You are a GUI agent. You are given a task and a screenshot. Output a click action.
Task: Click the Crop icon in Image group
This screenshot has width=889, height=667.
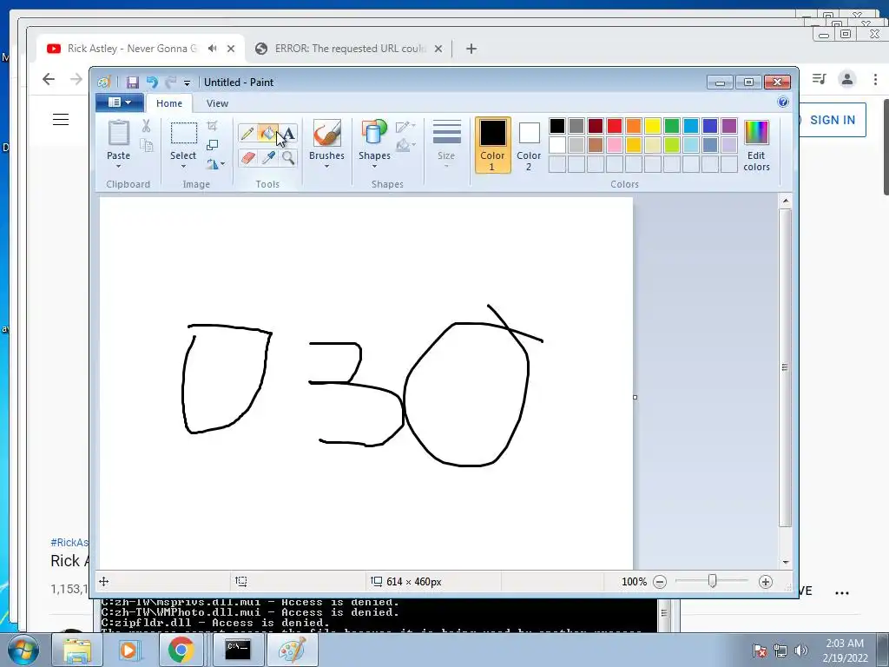coord(213,126)
